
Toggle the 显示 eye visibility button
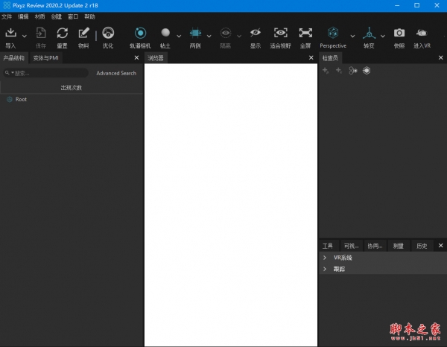pos(256,34)
